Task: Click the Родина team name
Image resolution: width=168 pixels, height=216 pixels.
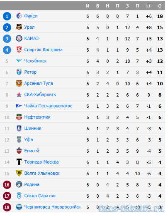Action: [x=32, y=184]
